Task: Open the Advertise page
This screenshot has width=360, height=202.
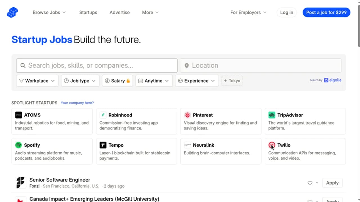Action: pyautogui.click(x=120, y=12)
